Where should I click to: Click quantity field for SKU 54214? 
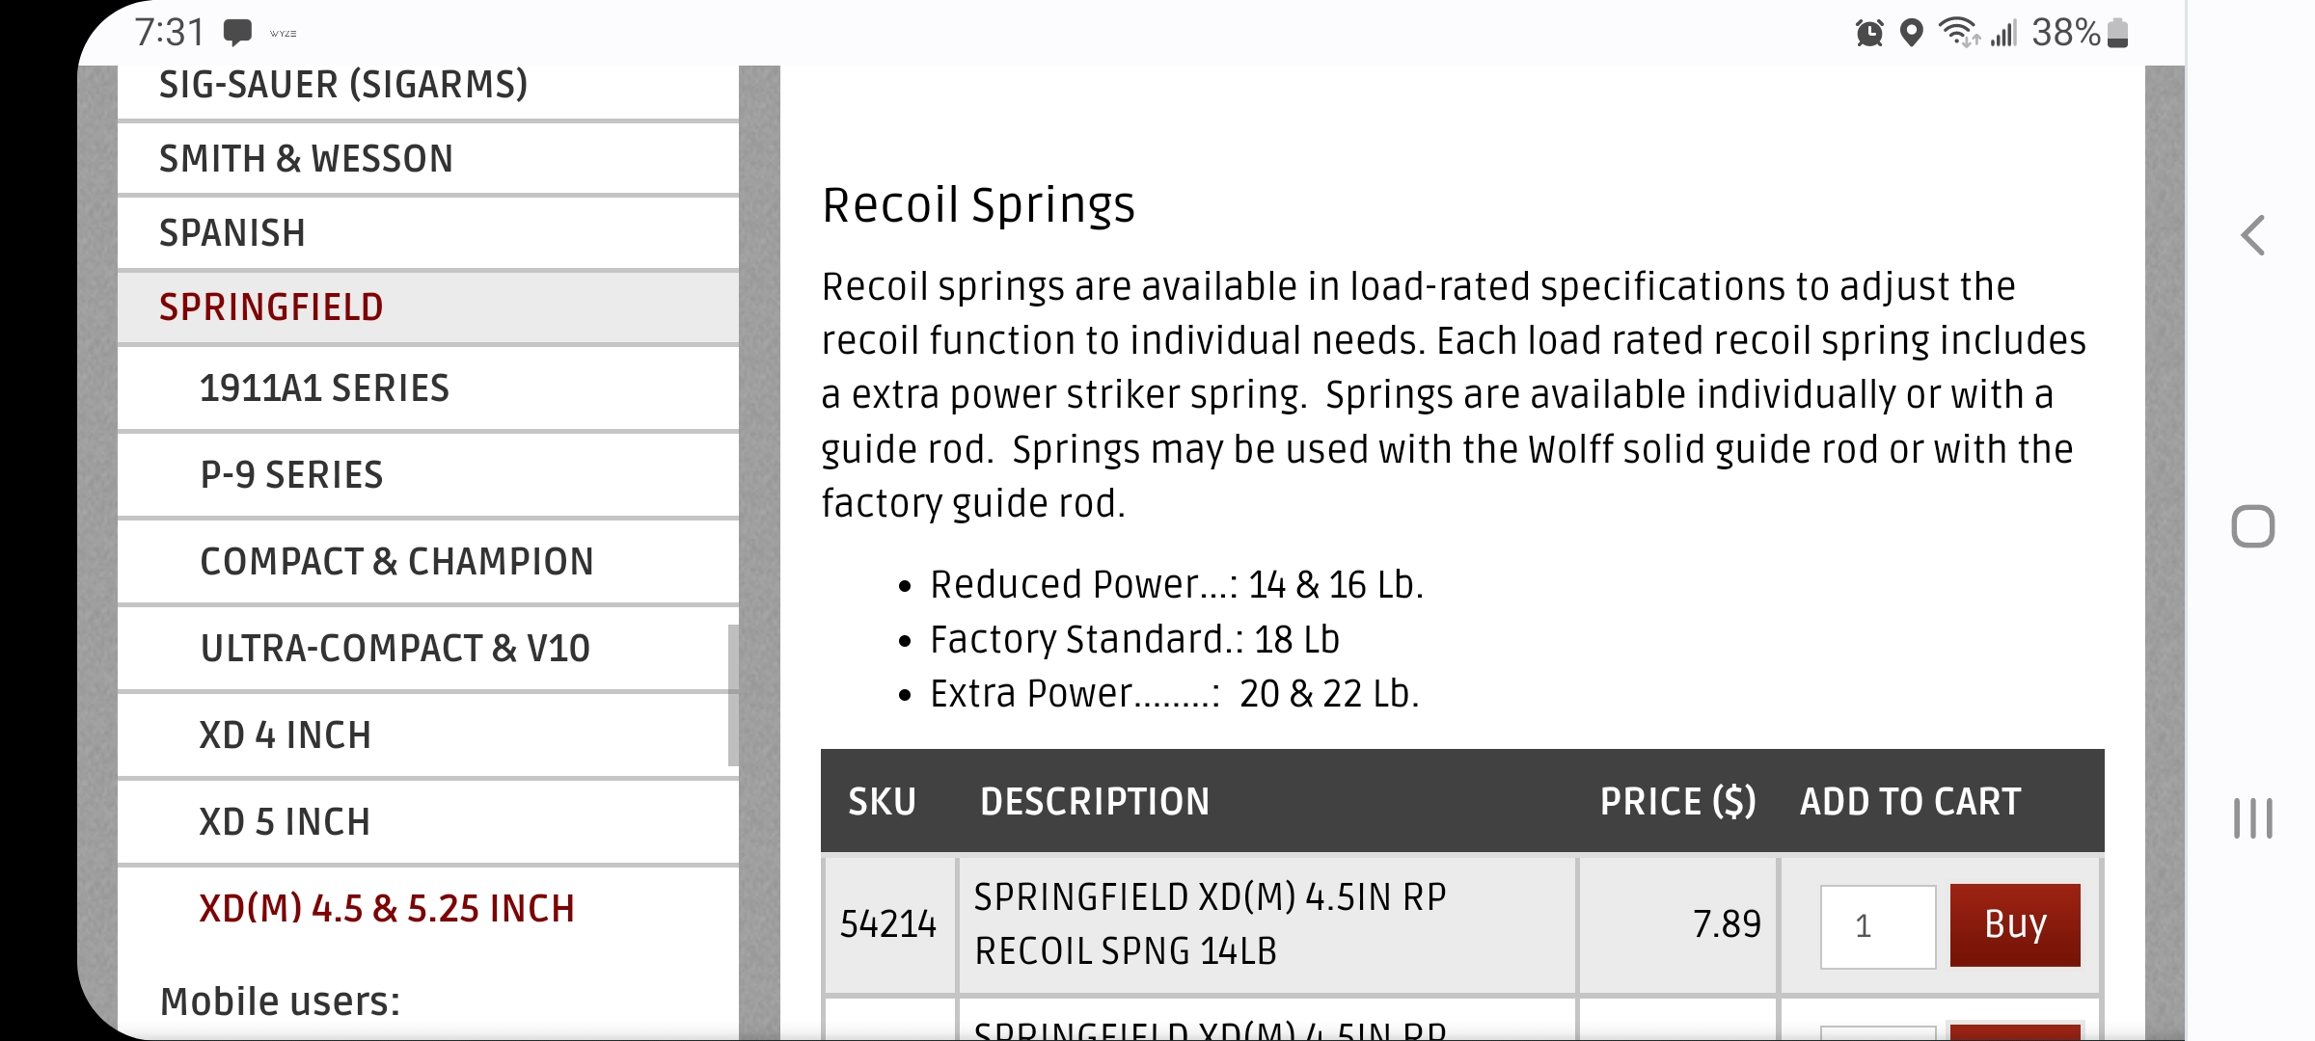(1877, 926)
